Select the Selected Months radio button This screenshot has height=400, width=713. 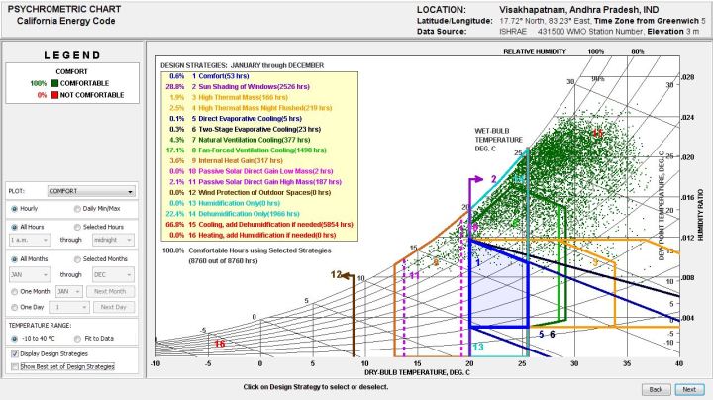coord(77,259)
